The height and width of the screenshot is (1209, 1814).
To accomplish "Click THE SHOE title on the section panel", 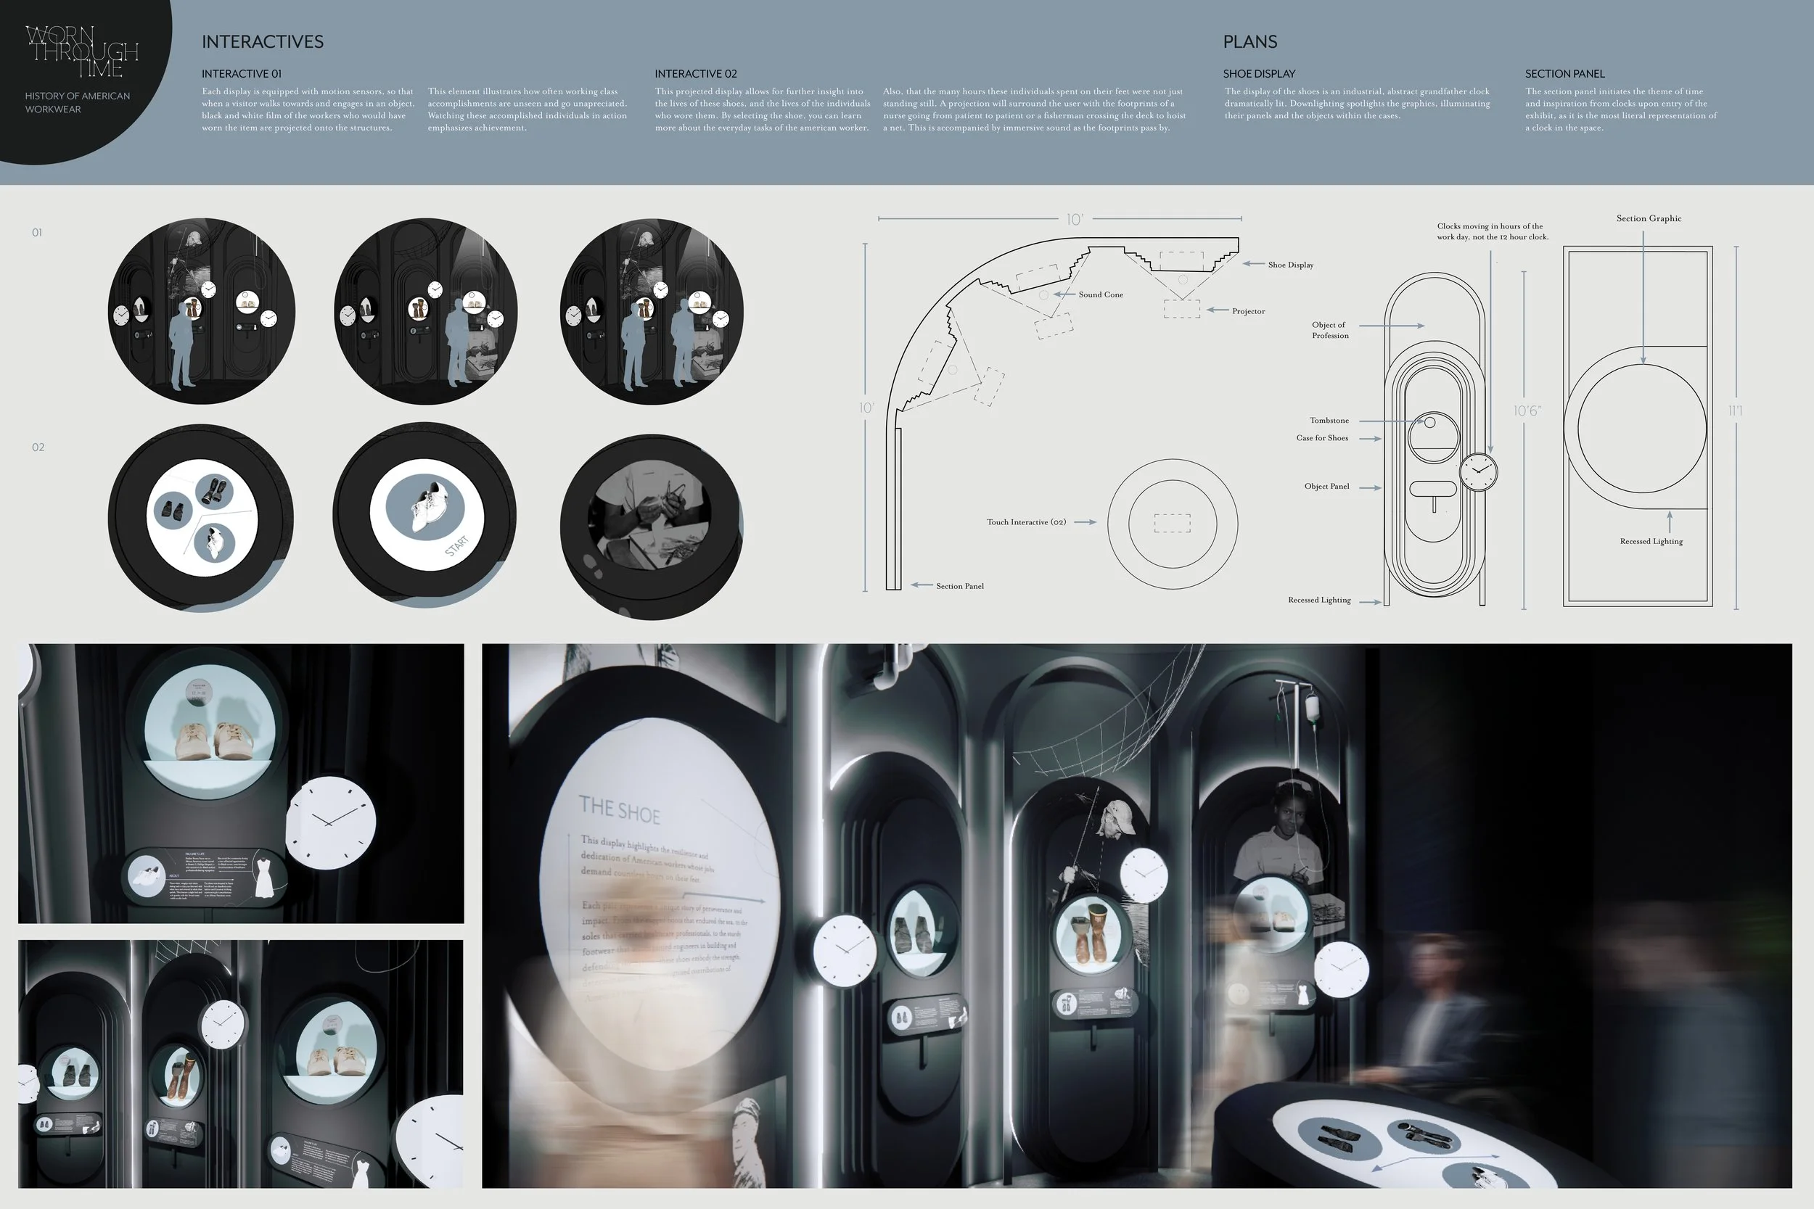I will click(620, 809).
